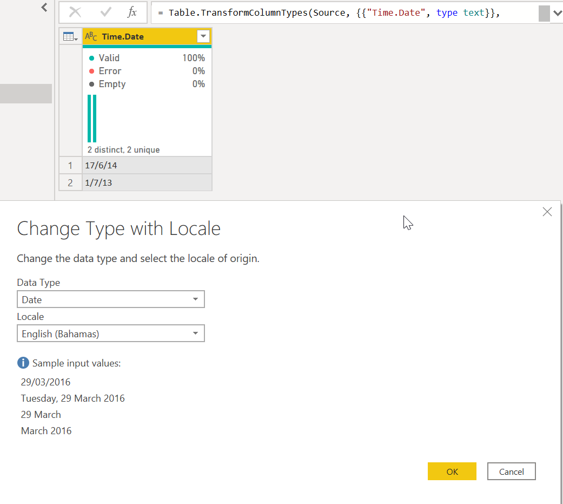Click the sample value 29/03/2016

(x=45, y=382)
